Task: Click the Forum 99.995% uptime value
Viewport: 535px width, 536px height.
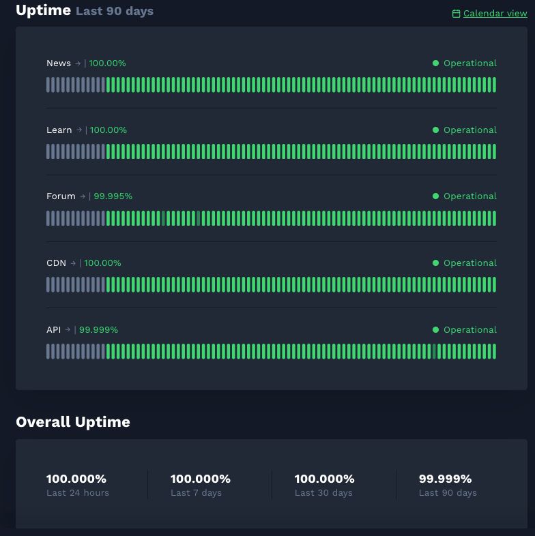Action: click(x=113, y=196)
